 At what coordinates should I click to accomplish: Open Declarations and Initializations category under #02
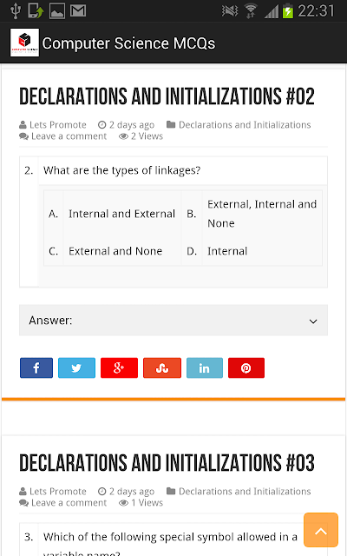pyautogui.click(x=245, y=125)
